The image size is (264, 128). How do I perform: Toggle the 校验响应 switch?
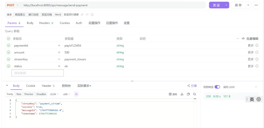tap(217, 87)
